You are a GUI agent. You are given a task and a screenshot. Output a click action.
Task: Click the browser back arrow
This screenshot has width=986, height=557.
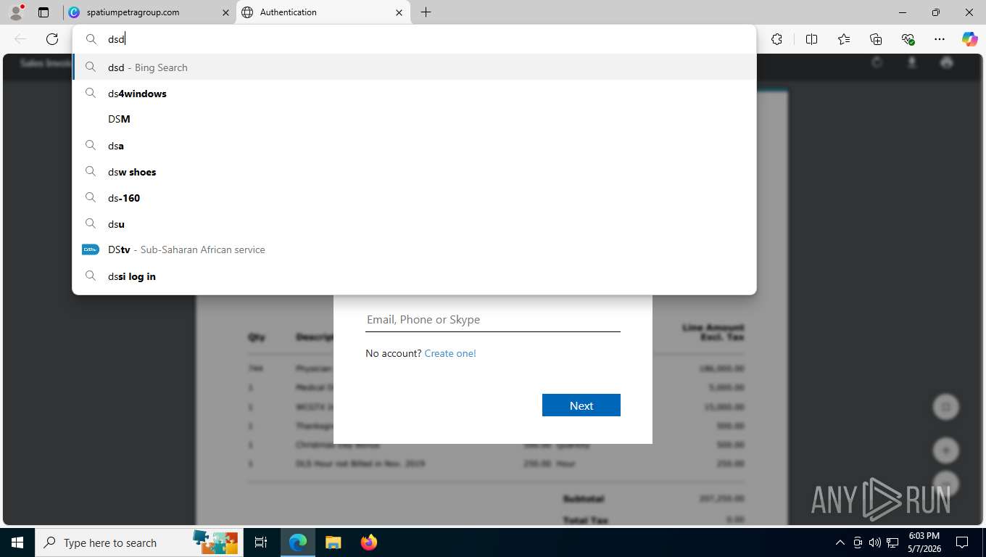(20, 39)
